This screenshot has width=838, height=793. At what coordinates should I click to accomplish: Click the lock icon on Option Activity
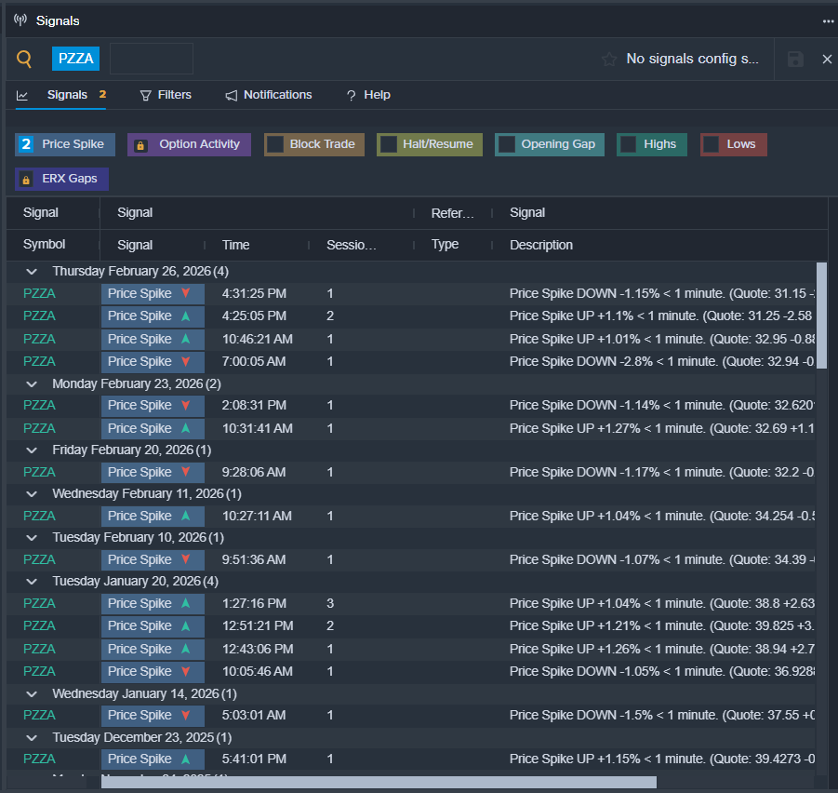[140, 145]
